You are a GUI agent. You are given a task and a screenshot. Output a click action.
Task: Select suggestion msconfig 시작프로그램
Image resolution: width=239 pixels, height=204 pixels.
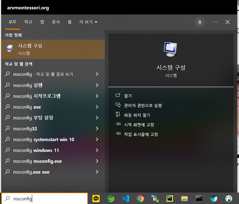(x=53, y=96)
